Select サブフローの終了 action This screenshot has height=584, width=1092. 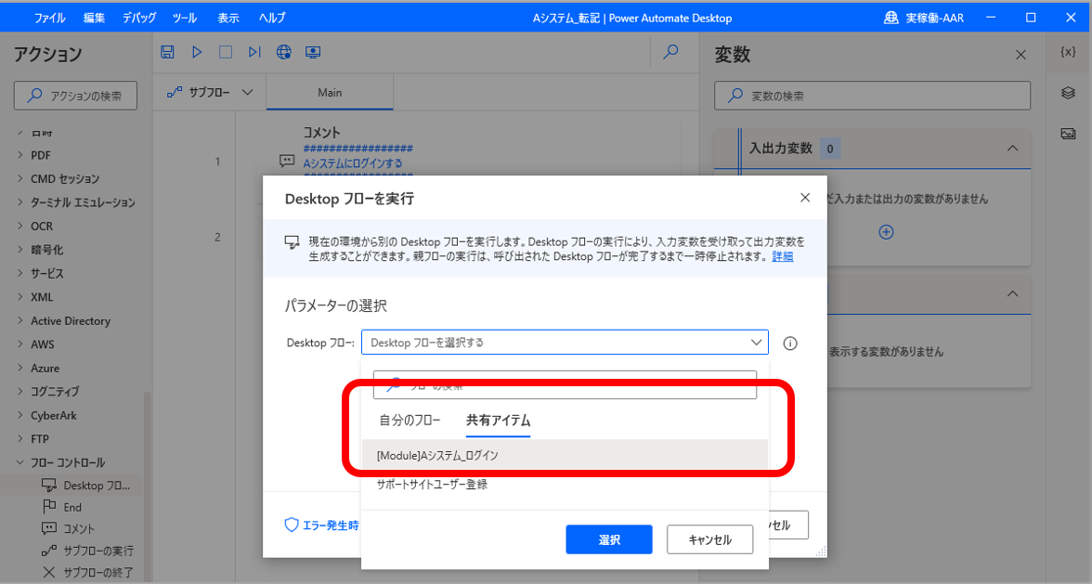point(87,572)
